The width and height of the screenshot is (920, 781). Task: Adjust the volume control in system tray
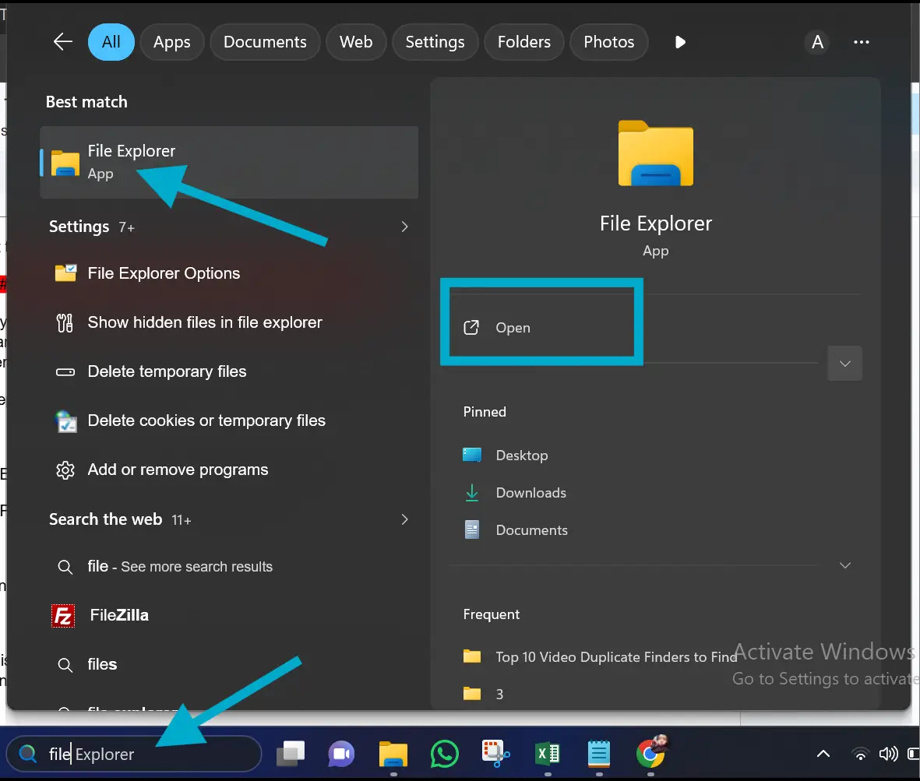889,754
